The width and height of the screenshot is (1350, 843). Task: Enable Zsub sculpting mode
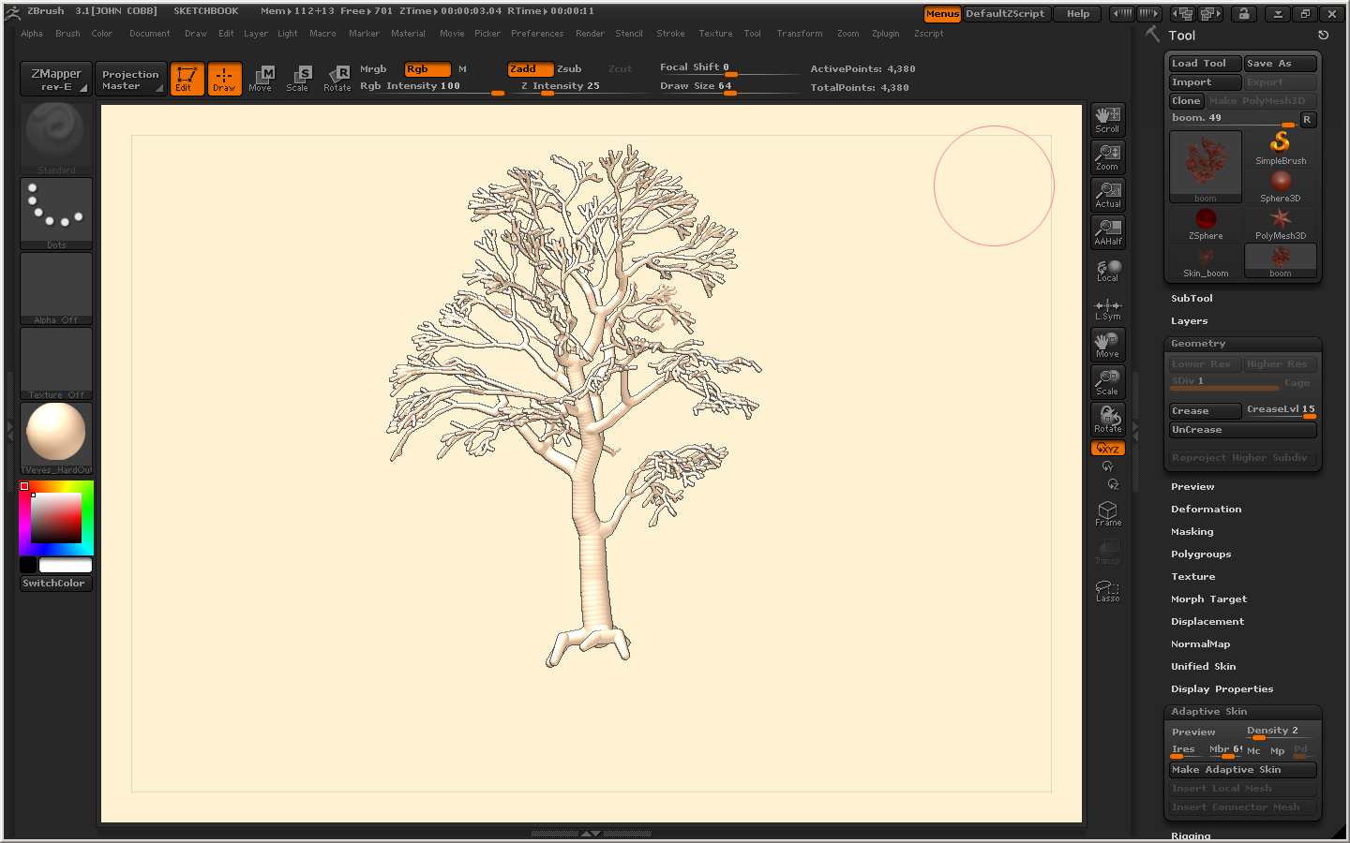pyautogui.click(x=569, y=69)
